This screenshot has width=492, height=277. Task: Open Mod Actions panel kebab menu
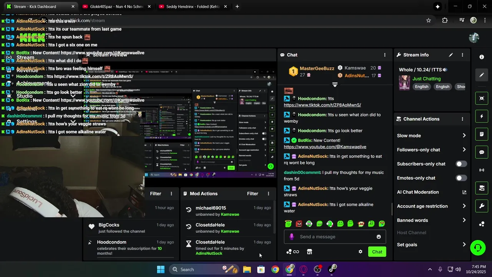click(268, 194)
